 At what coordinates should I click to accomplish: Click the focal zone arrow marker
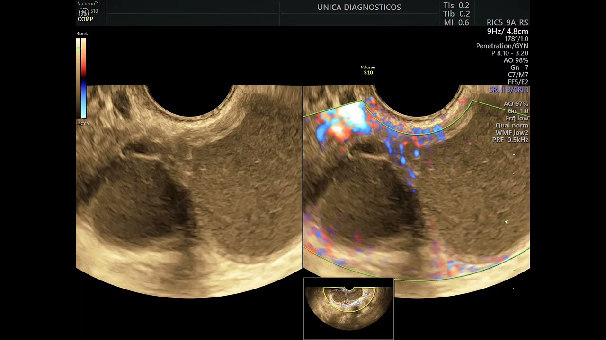click(x=506, y=222)
